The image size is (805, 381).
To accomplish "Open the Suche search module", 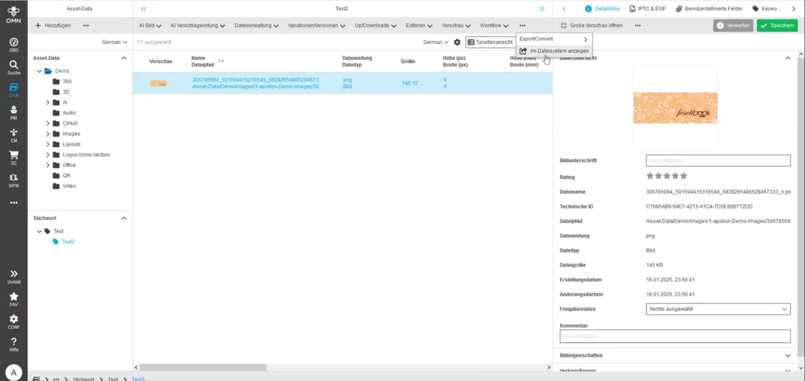I will (x=14, y=67).
